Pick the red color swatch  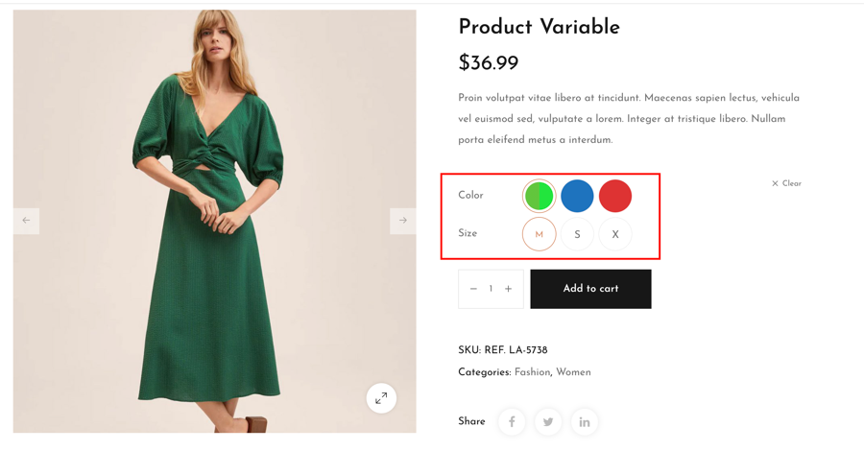tap(615, 196)
